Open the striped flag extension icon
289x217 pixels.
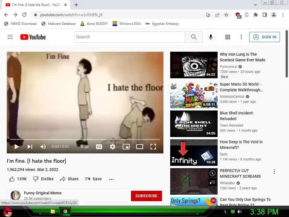pos(247,15)
